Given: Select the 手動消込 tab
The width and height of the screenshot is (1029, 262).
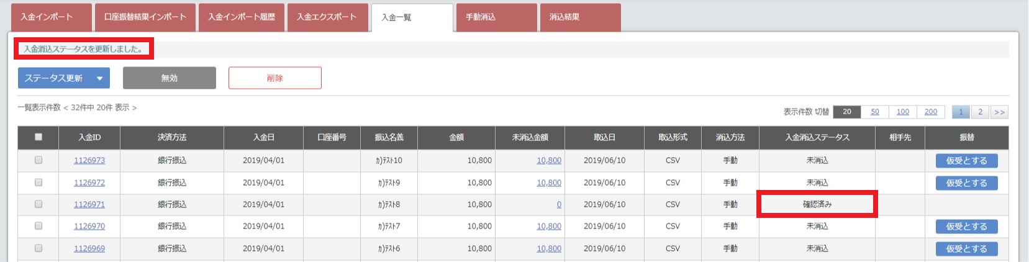Looking at the screenshot, I should (496, 17).
